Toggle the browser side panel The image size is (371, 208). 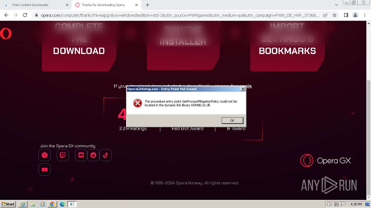346,15
